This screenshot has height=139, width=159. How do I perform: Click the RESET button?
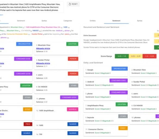73,4
